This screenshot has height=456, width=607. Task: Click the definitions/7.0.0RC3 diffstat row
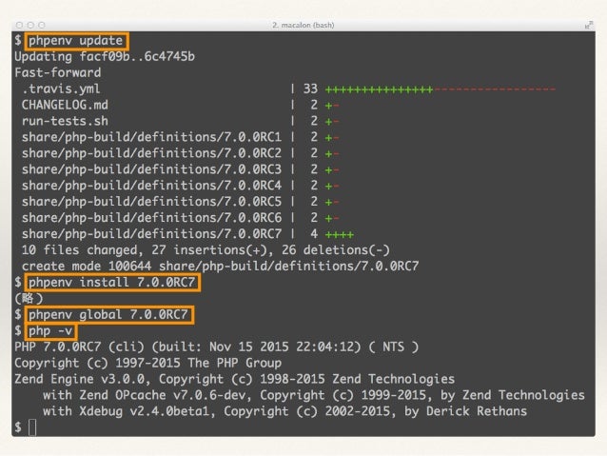[x=181, y=169]
